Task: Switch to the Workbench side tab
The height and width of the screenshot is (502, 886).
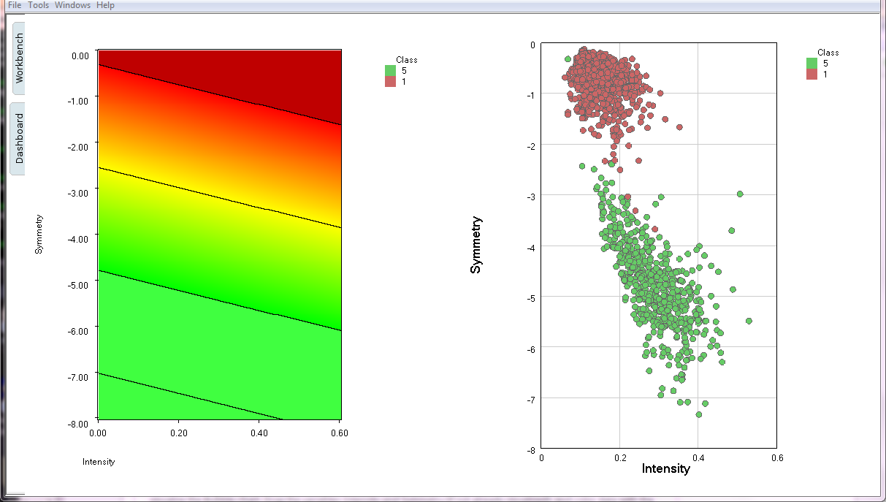Action: point(19,58)
